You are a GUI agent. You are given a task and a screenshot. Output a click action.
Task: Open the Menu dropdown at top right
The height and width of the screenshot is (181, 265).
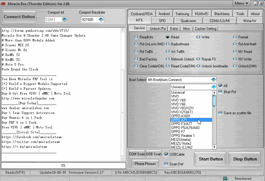coord(241,3)
